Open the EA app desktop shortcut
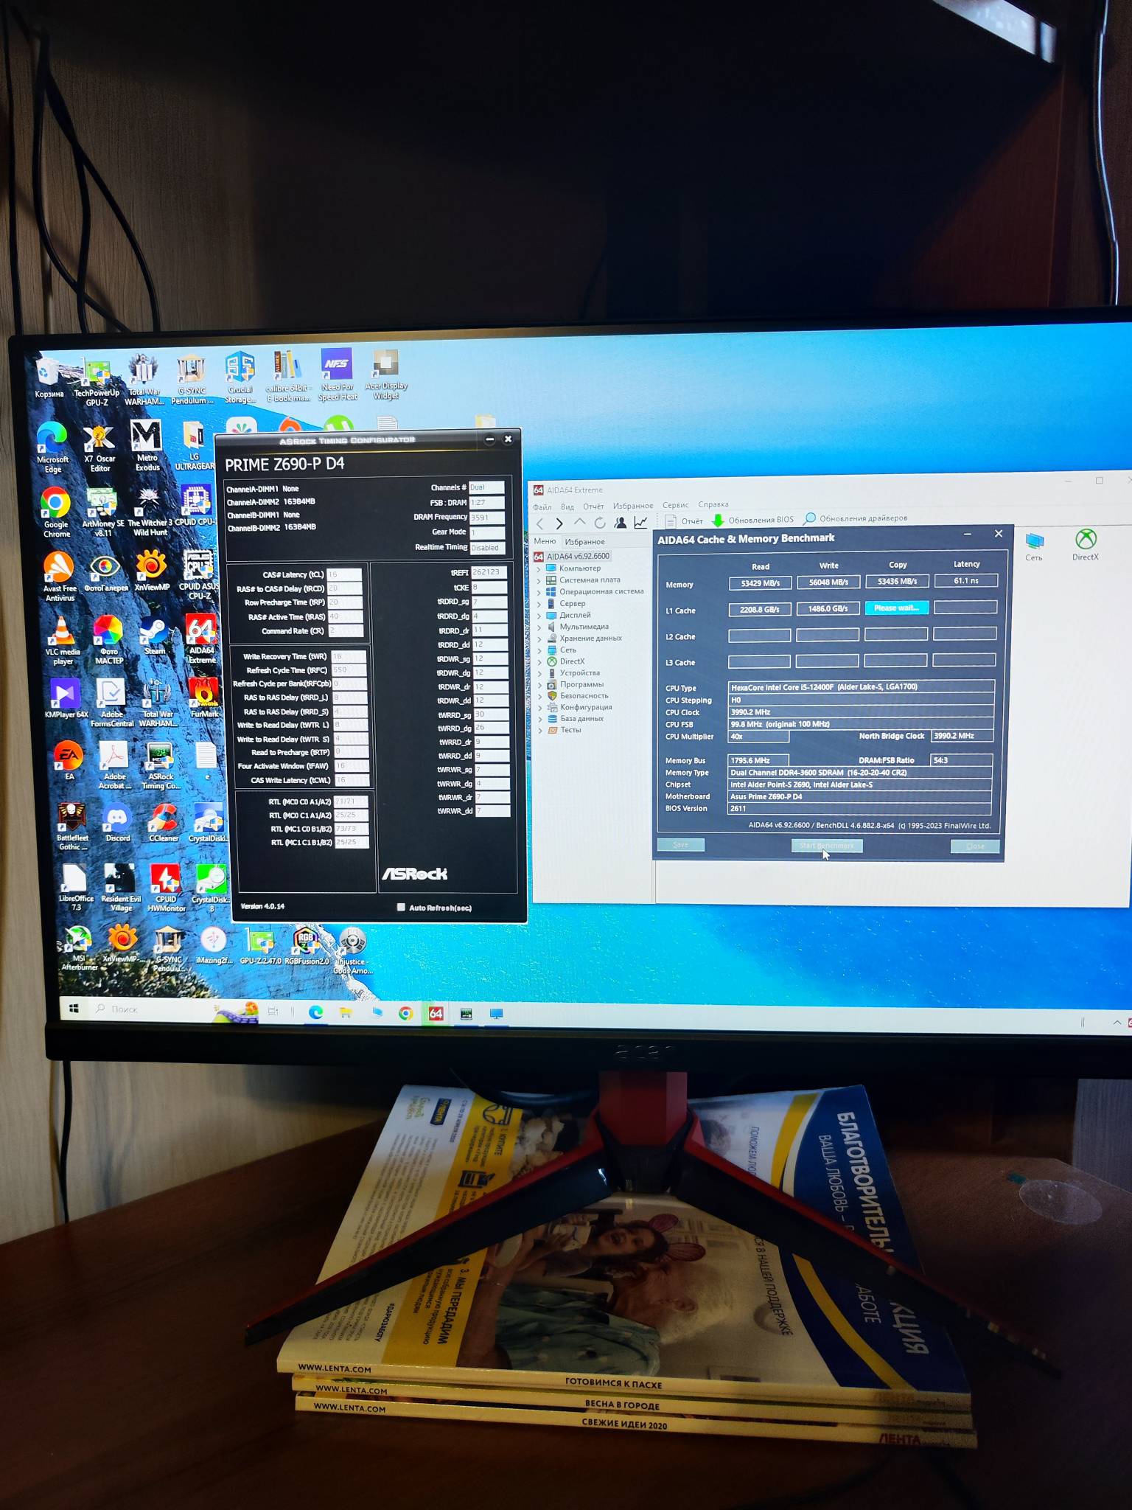Image resolution: width=1132 pixels, height=1510 pixels. tap(69, 761)
